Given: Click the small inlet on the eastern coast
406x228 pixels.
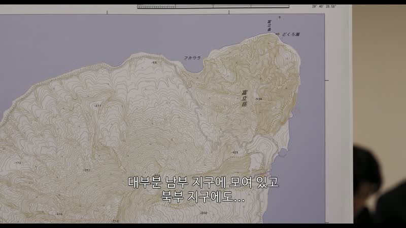Looking at the screenshot, I should (x=282, y=154).
